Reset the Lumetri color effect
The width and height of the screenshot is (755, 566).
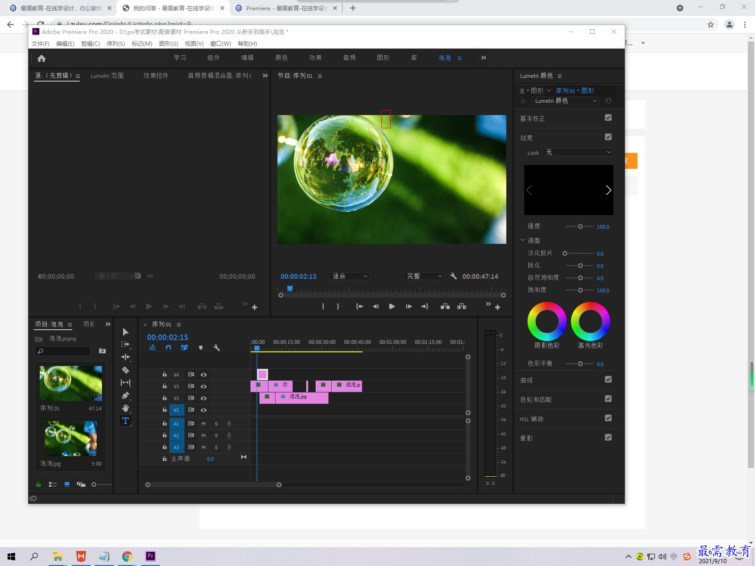[608, 100]
